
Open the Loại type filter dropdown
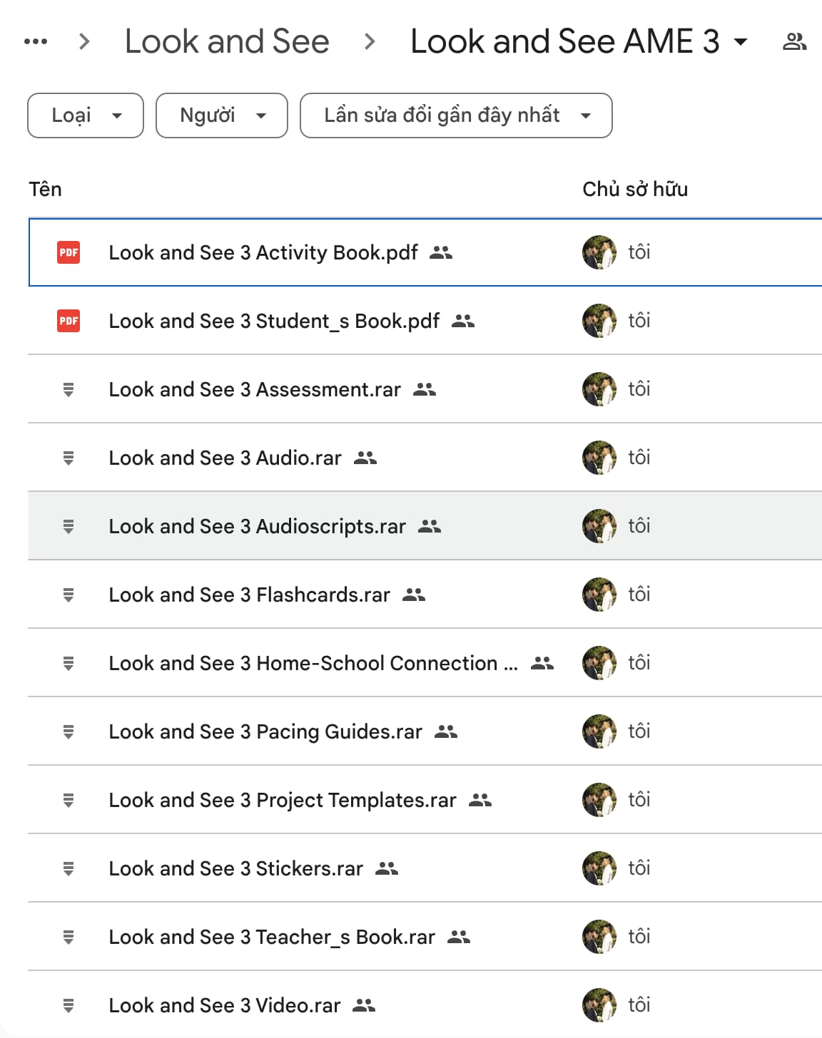(x=86, y=115)
